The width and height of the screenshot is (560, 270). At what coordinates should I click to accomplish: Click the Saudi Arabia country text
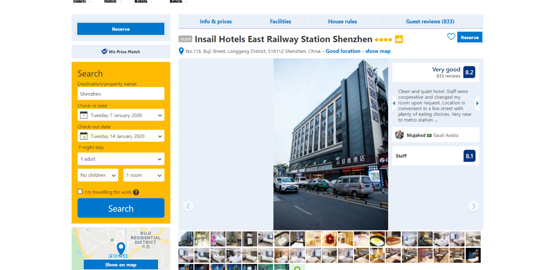(x=446, y=135)
